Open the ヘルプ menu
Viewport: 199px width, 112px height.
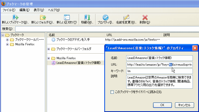[54, 10]
